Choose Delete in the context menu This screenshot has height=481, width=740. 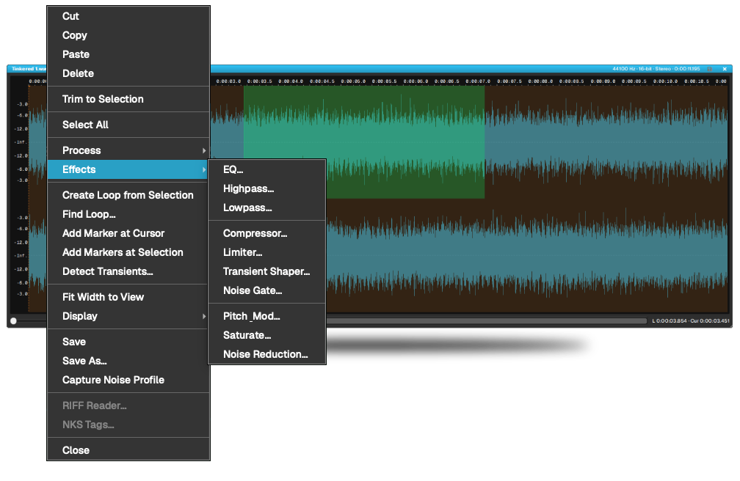[128, 73]
